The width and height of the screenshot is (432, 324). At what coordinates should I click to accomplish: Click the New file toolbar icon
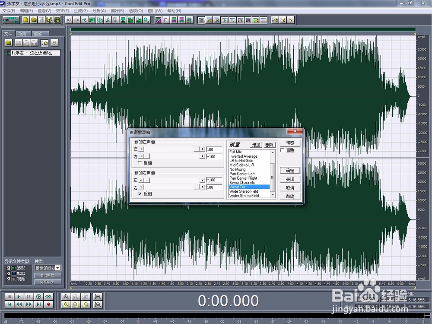(x=25, y=20)
